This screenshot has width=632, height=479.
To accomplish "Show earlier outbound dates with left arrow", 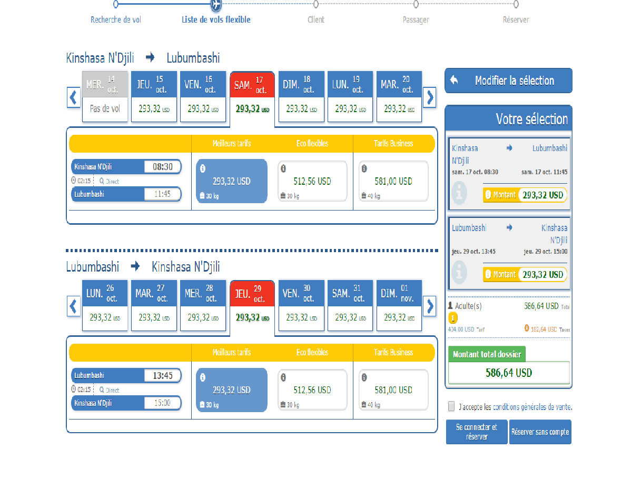I will 74,98.
